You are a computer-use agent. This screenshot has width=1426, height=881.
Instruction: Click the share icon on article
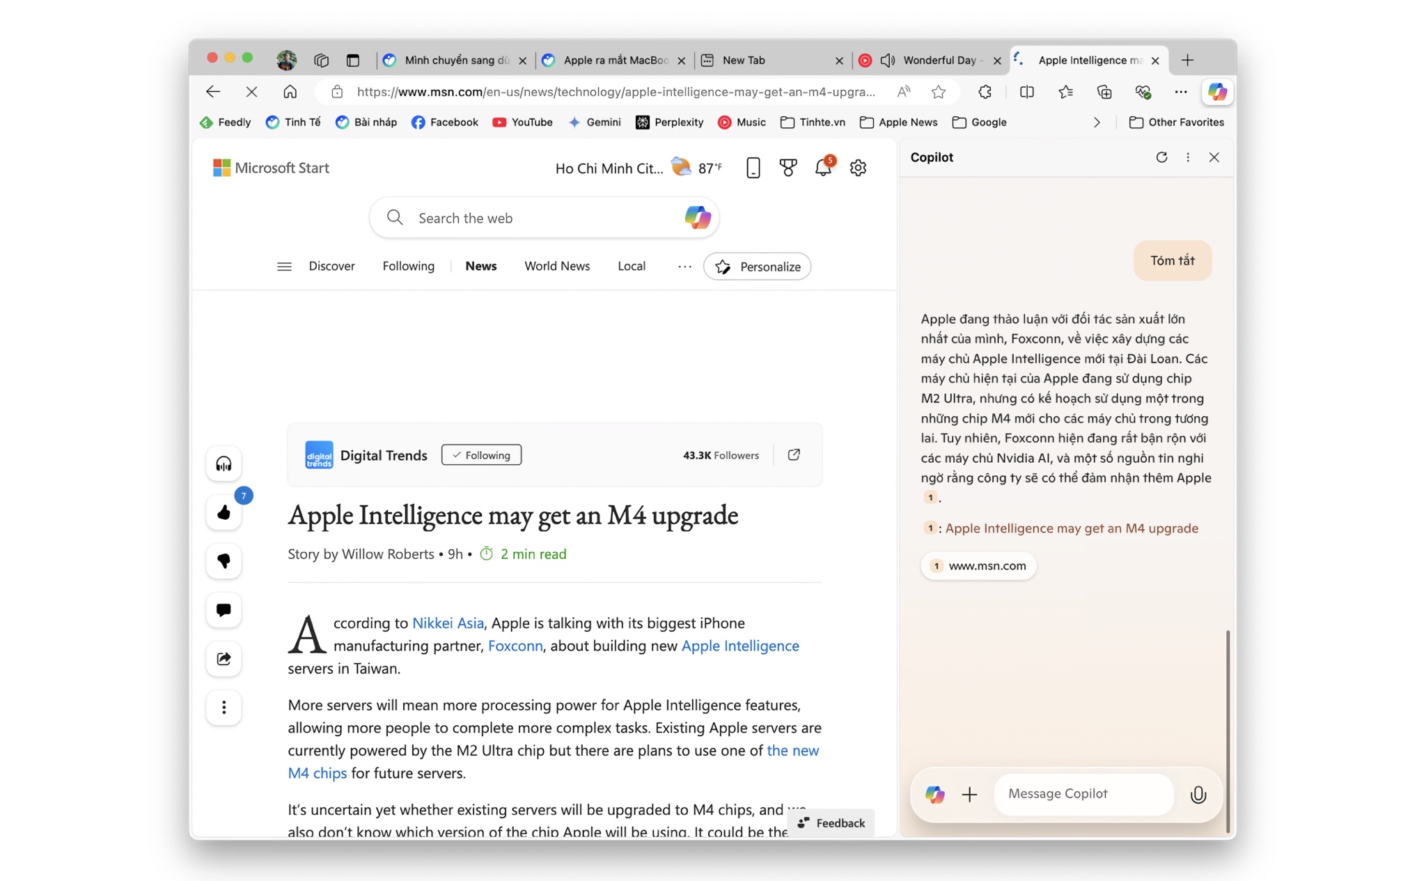pos(223,657)
